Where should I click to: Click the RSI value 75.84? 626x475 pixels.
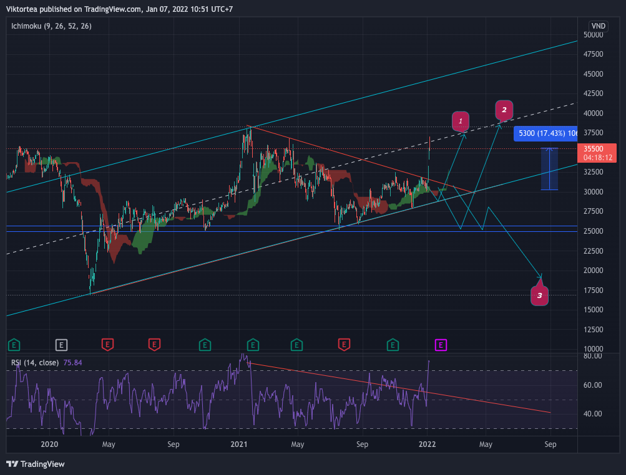click(x=72, y=363)
